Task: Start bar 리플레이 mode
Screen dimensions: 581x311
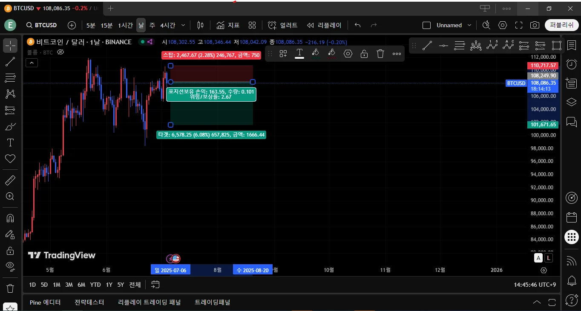Action: pyautogui.click(x=324, y=26)
